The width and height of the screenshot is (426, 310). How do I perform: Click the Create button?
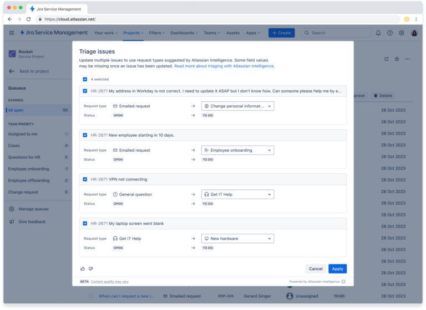[x=281, y=33]
